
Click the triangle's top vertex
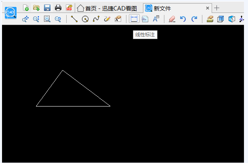point(63,71)
